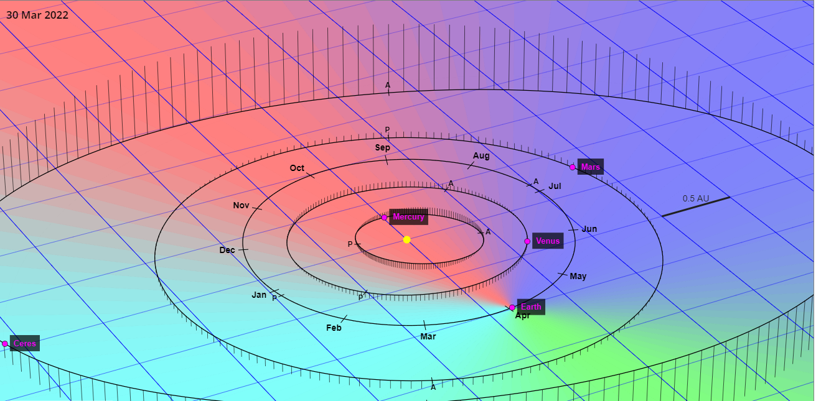The image size is (821, 401).
Task: Click the Earth planet label
Action: [x=531, y=307]
